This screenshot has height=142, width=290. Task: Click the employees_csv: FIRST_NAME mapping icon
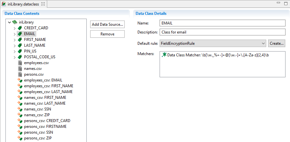coord(20,86)
